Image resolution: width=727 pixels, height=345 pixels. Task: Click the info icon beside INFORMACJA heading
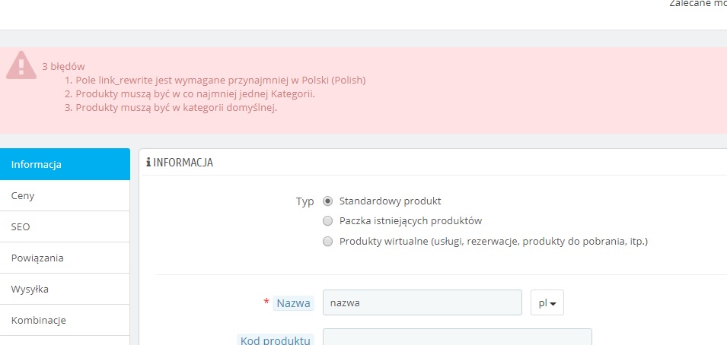click(148, 163)
